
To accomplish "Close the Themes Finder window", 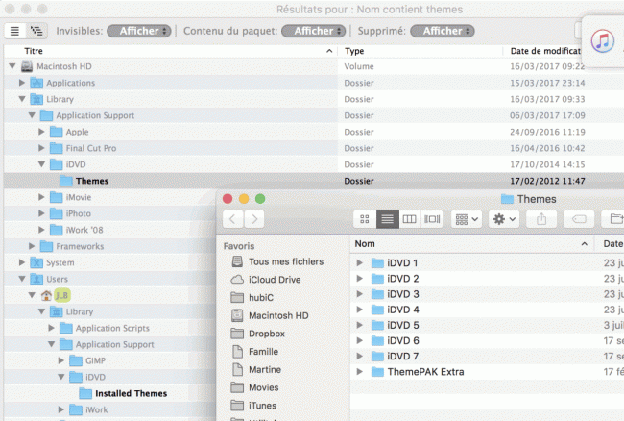I will pyautogui.click(x=228, y=199).
